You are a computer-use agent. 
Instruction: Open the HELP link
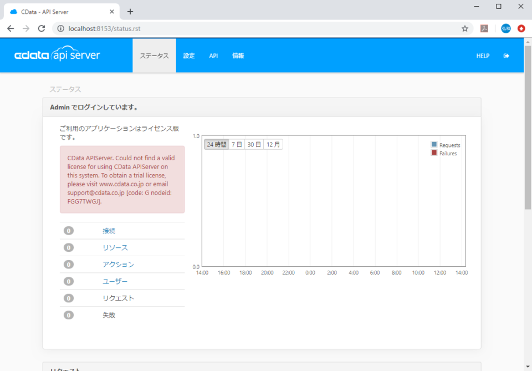pyautogui.click(x=483, y=55)
